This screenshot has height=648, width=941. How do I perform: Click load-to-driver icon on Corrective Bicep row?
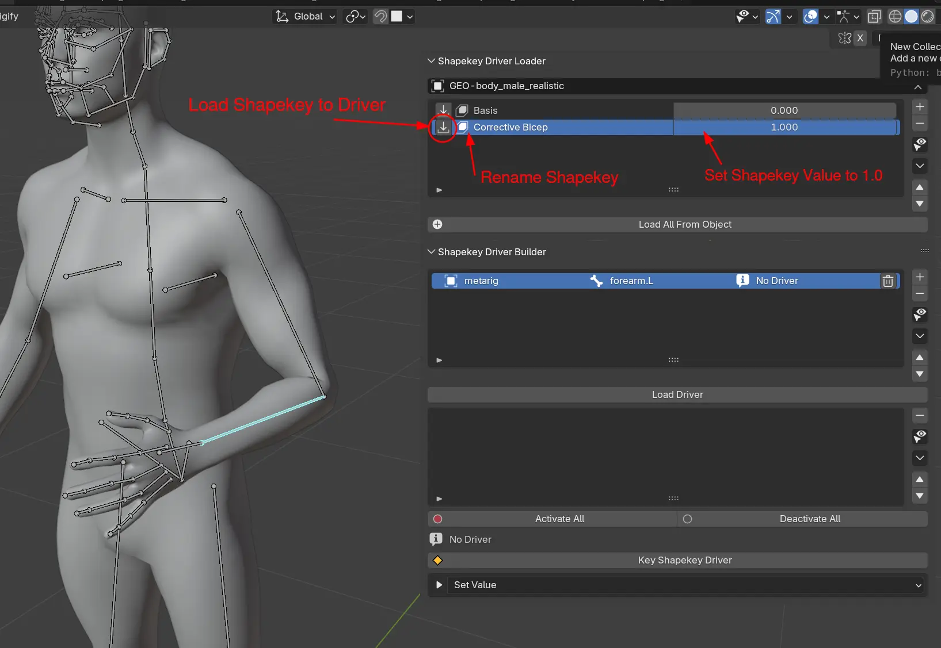tap(443, 127)
